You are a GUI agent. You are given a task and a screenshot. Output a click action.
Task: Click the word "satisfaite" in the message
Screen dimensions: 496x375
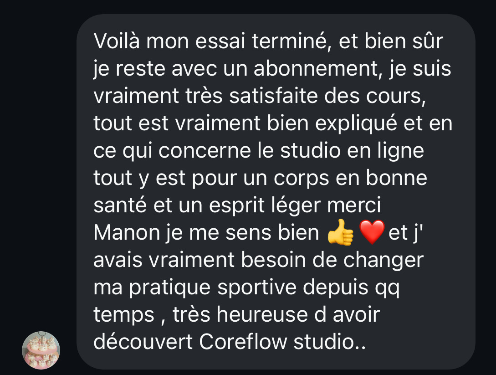(x=273, y=96)
